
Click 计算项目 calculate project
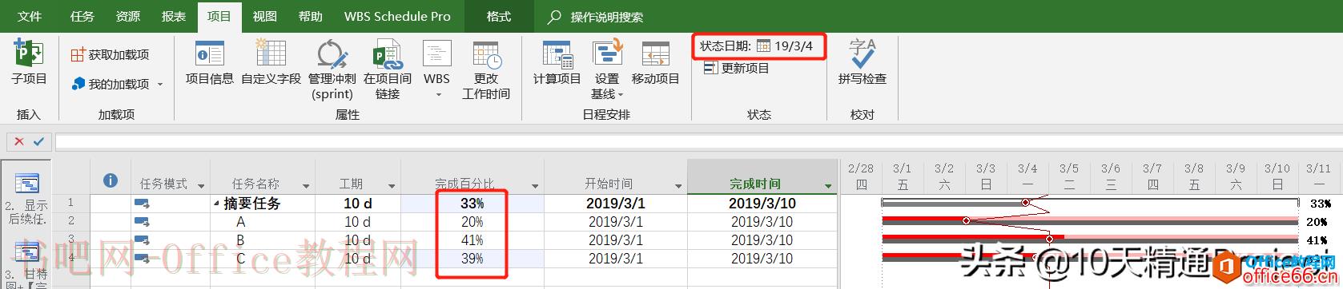557,63
